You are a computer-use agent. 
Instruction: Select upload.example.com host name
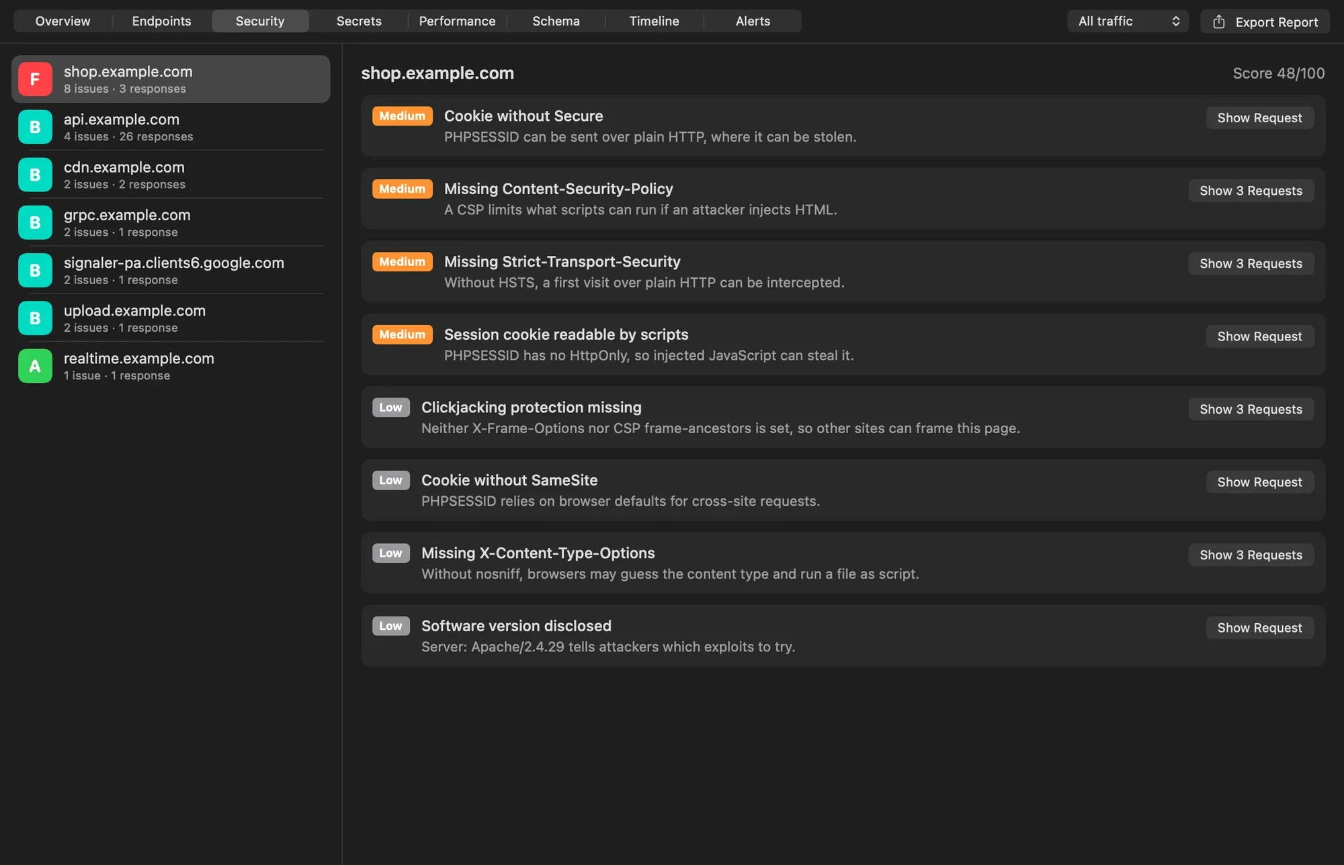[134, 310]
